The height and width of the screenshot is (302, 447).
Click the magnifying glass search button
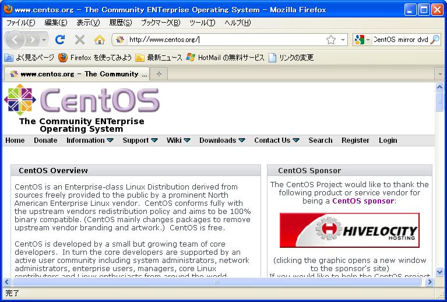click(435, 40)
